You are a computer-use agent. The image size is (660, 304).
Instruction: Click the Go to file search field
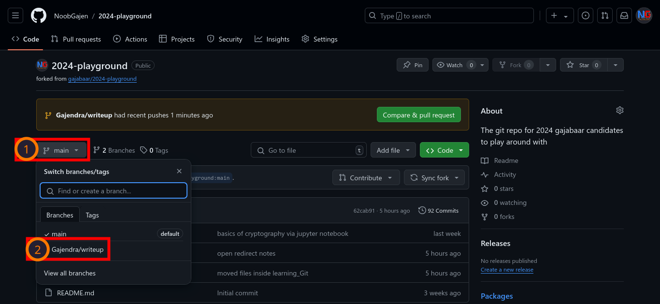[x=309, y=150]
